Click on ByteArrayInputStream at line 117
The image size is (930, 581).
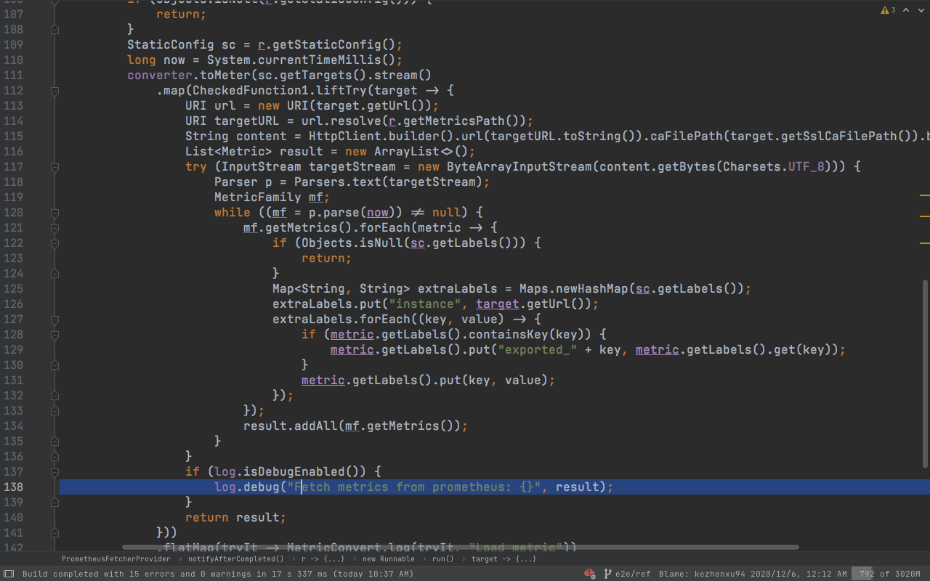(519, 166)
